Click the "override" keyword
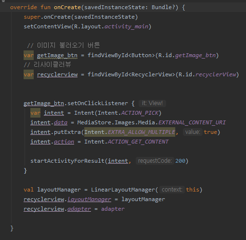 [24, 7]
